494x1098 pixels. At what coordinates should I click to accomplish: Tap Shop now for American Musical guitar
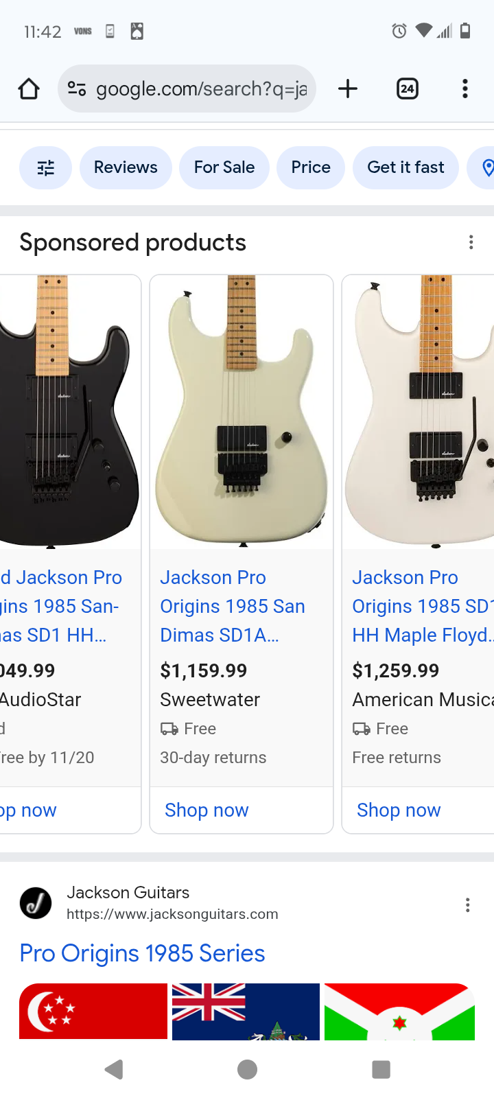click(399, 810)
